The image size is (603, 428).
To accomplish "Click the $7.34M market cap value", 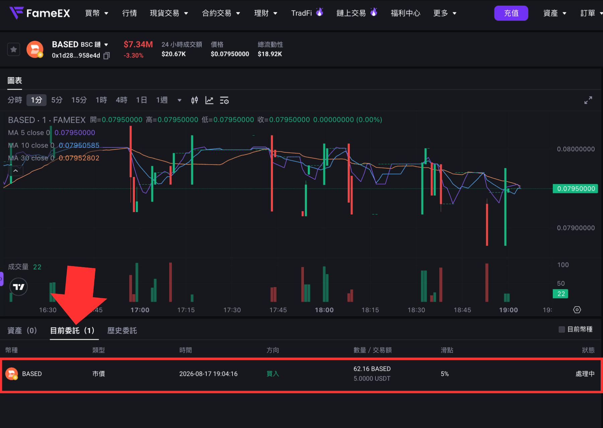I will 138,44.
